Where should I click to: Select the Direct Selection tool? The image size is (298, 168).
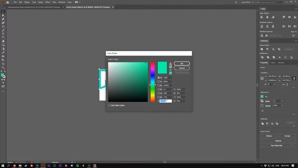3,15
